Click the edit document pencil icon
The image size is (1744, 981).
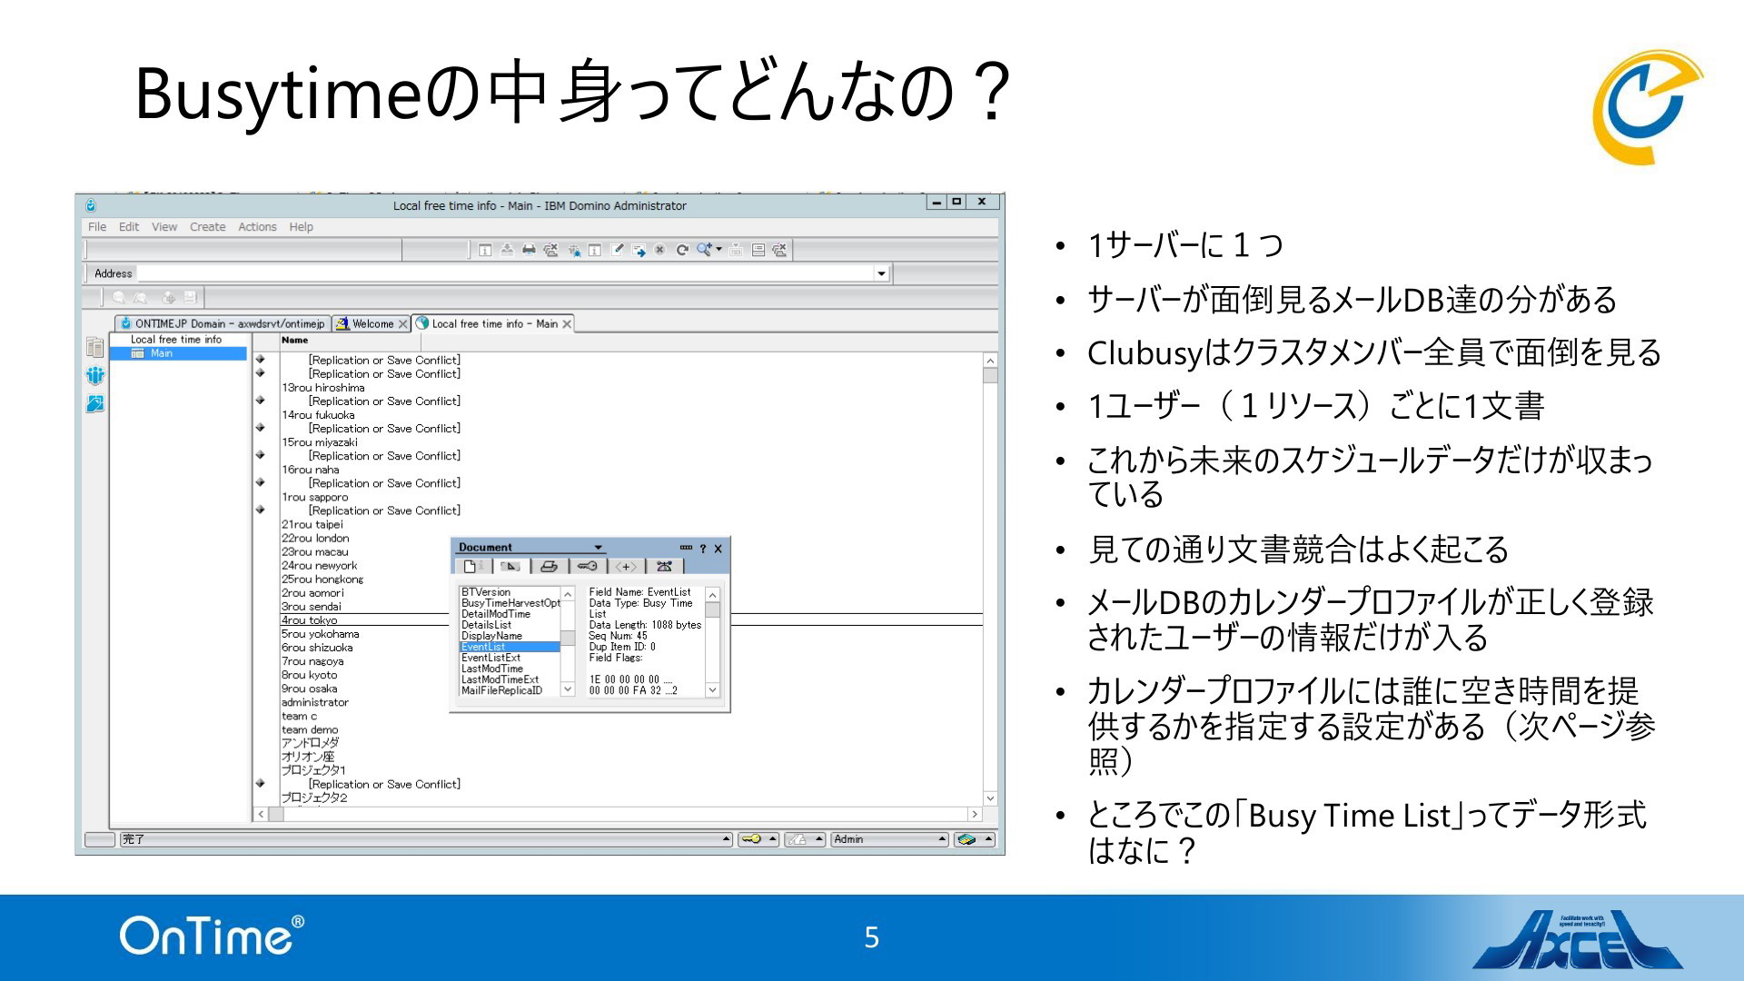click(618, 250)
